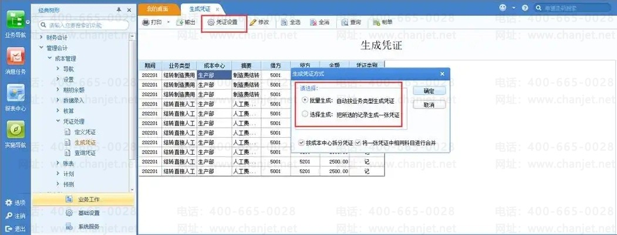
Task: Select the 选择生成 radio option
Action: [304, 115]
